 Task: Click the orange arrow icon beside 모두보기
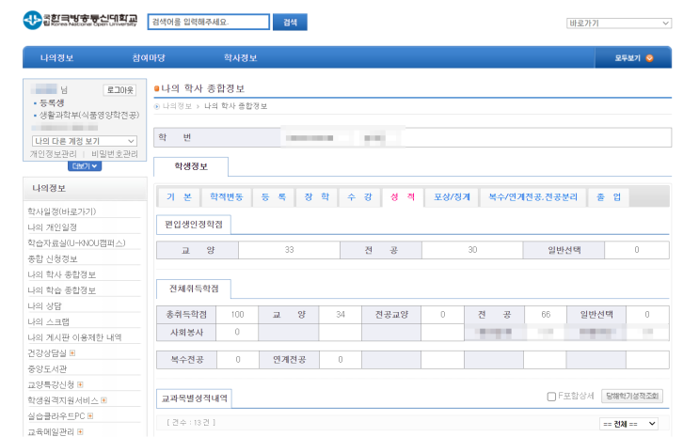[x=649, y=58]
